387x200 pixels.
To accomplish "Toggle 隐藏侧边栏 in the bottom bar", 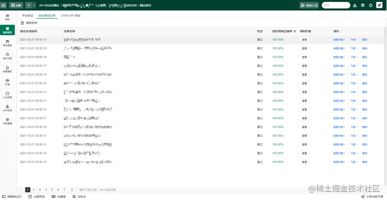I will click(12, 196).
